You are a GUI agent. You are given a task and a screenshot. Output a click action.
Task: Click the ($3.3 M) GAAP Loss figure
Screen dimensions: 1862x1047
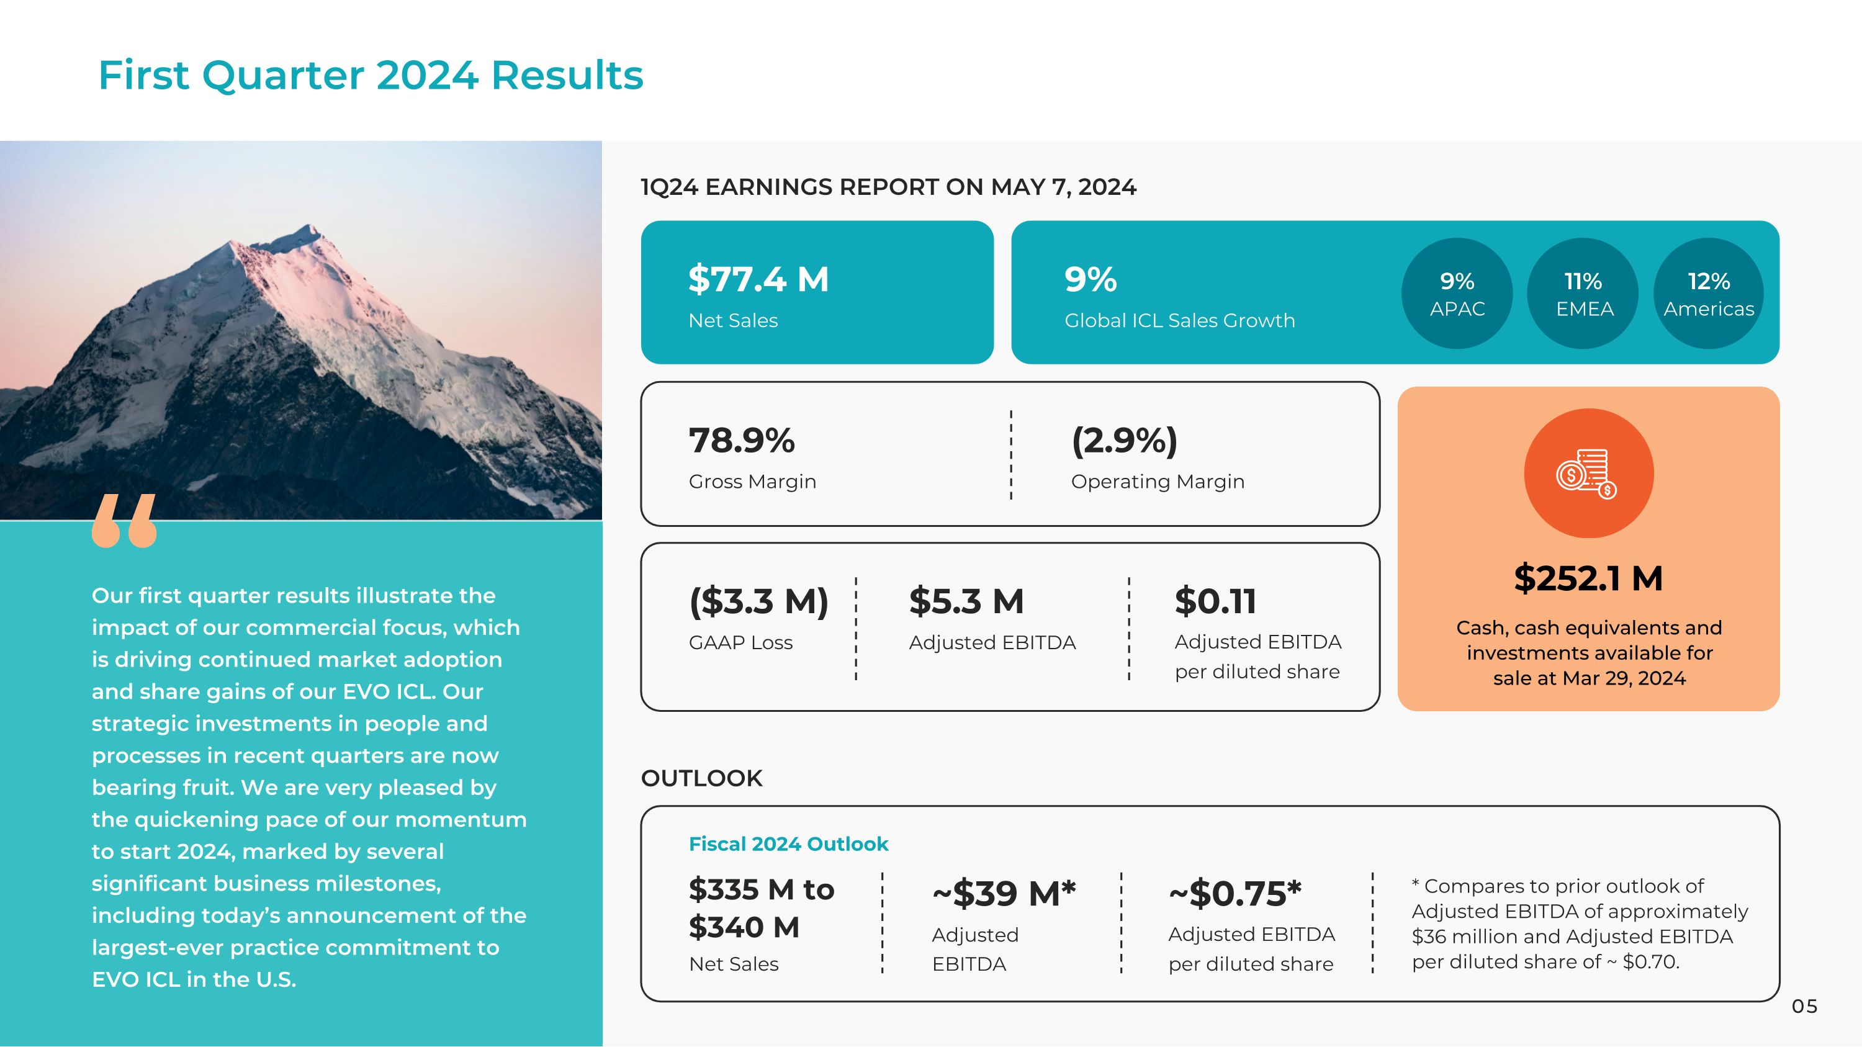pyautogui.click(x=758, y=602)
